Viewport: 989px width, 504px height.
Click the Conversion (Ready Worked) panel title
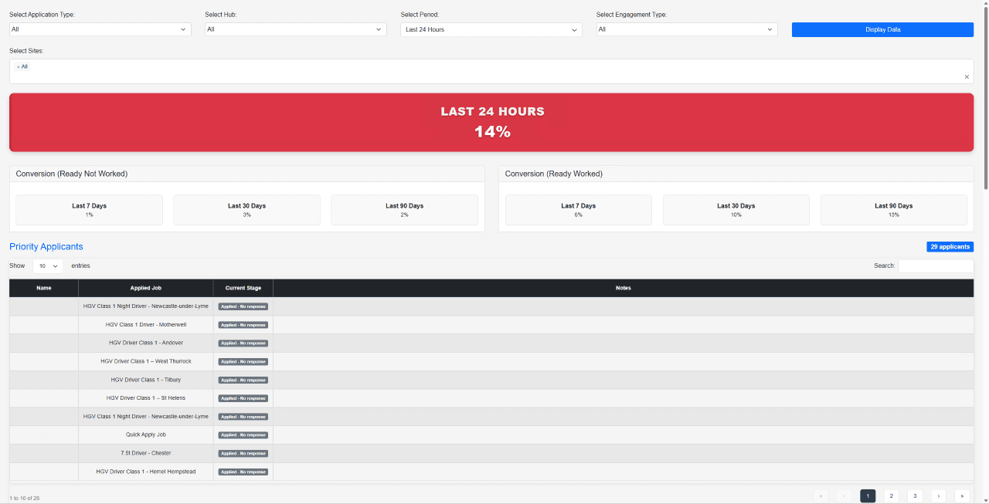(x=553, y=174)
